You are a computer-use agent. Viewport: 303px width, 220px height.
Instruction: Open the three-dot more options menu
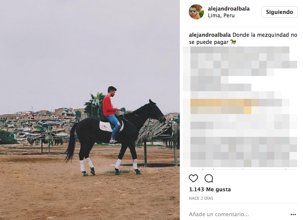(293, 215)
